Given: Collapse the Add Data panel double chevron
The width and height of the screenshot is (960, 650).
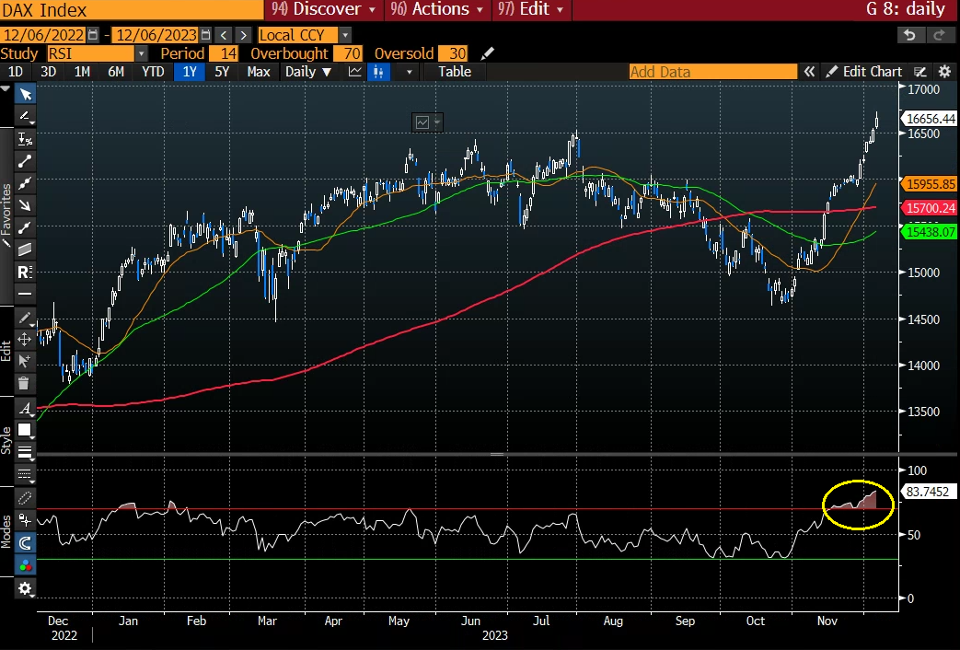Looking at the screenshot, I should [x=809, y=72].
